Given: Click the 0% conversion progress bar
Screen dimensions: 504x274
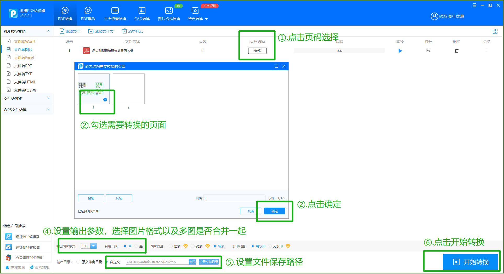Looking at the screenshot, I should pos(339,51).
